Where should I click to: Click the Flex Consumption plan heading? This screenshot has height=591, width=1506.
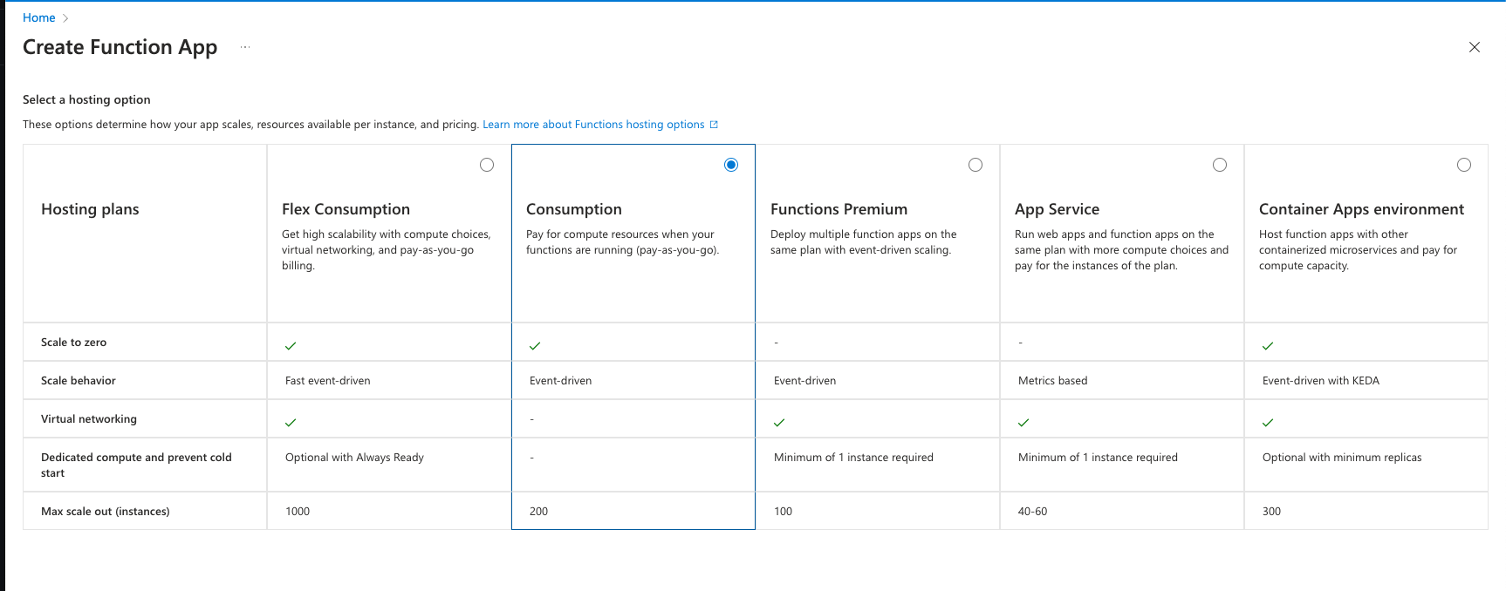pos(346,209)
